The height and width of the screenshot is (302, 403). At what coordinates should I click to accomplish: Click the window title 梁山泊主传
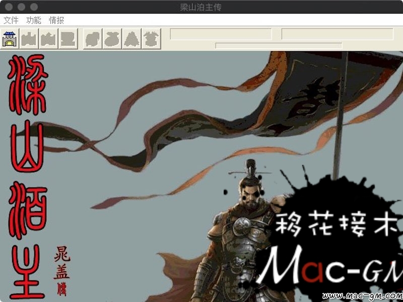[200, 7]
